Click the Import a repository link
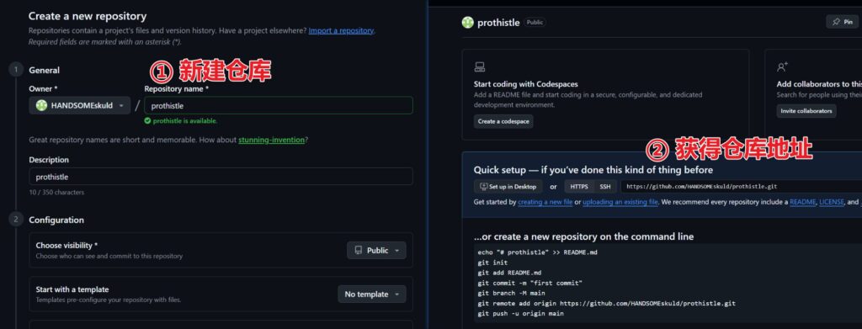Screen dimensions: 862x329 (341, 31)
